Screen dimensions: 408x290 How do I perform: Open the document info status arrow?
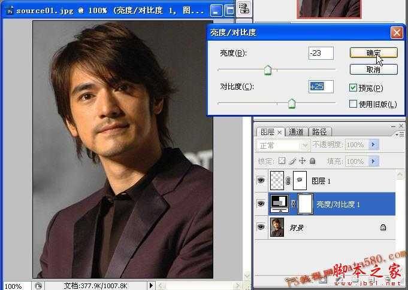(x=151, y=286)
